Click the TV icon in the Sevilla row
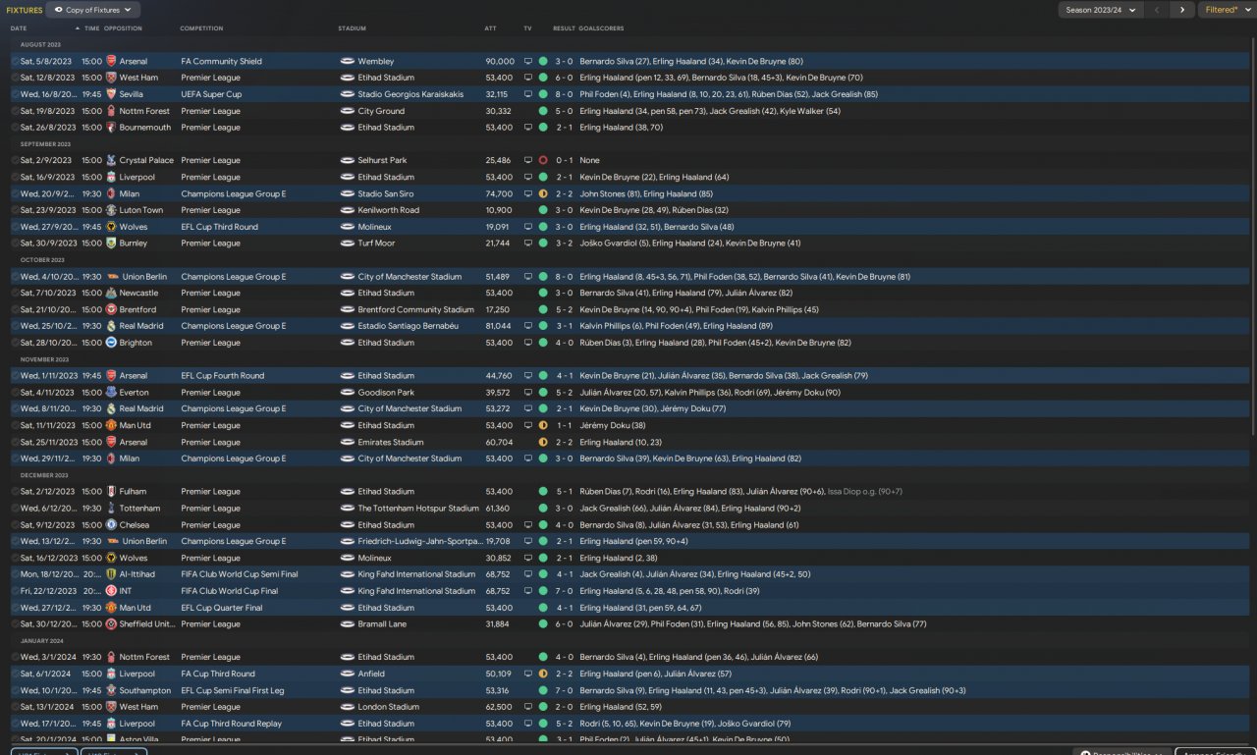Viewport: 1257px width, 755px height. click(x=528, y=94)
